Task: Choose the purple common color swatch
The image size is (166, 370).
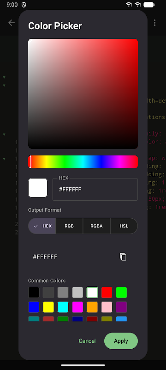Action: 122,307
